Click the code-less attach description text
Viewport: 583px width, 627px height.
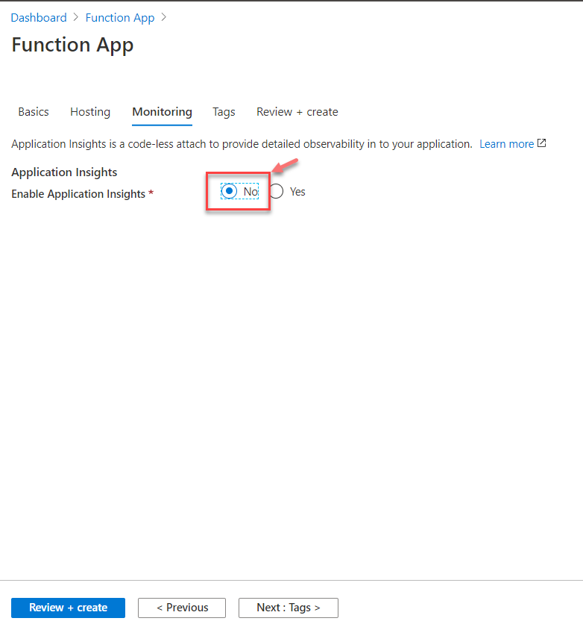242,144
